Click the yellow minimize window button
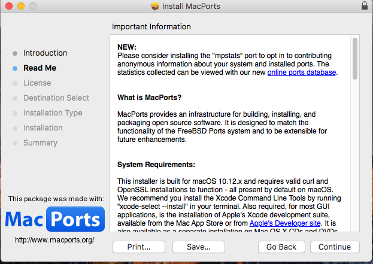Viewport: 373px width, 264px height. click(21, 6)
